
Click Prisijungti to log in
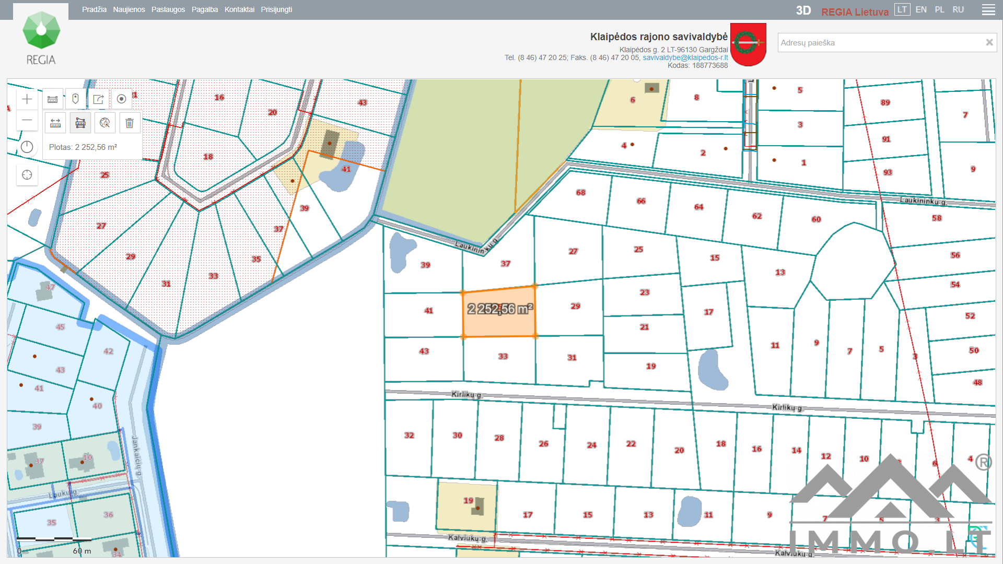click(x=276, y=9)
